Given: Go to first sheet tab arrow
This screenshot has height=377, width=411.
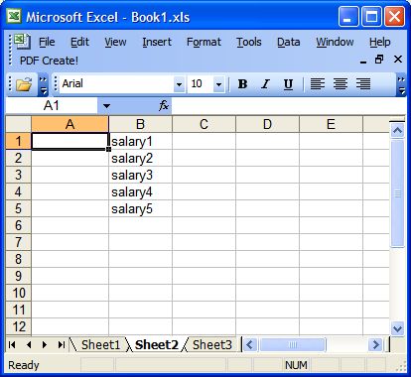Looking at the screenshot, I should (12, 345).
